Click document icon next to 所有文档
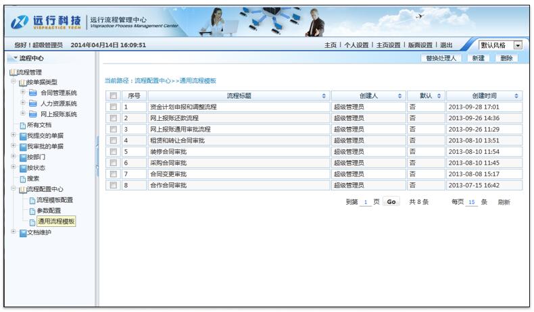Image resolution: width=534 pixels, height=312 pixels. coord(22,125)
